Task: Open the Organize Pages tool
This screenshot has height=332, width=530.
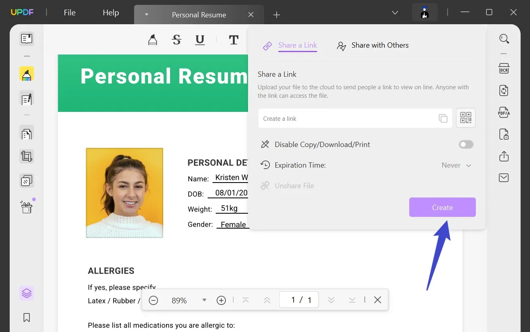Action: click(x=26, y=133)
